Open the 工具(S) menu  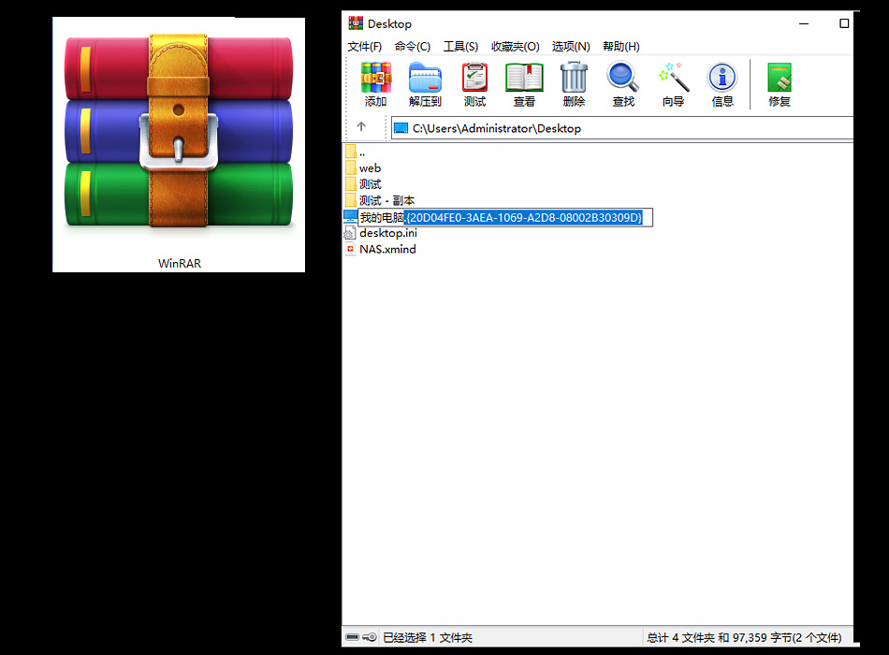460,47
